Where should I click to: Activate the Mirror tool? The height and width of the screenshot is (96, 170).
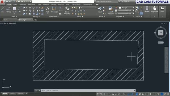(33, 11)
